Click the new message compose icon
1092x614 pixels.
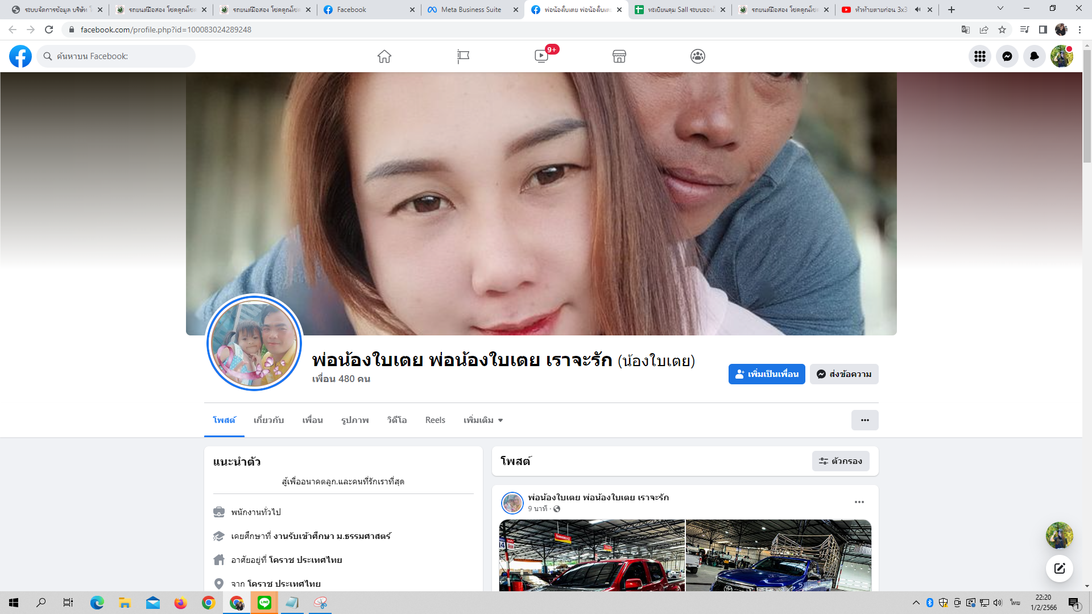click(x=1060, y=569)
